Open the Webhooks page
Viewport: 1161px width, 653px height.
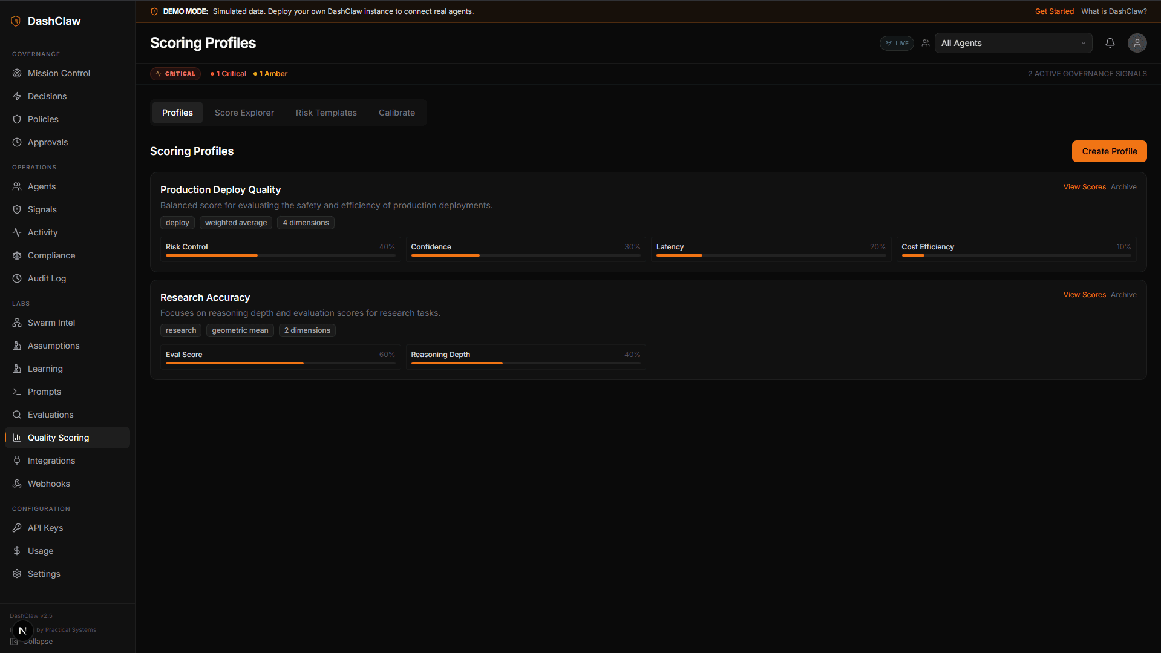48,484
